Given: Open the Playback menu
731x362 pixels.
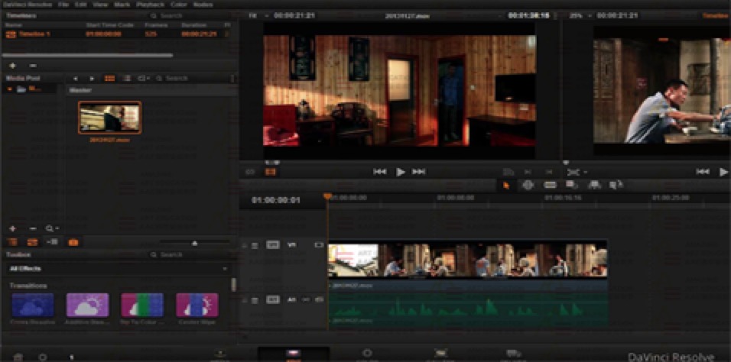Looking at the screenshot, I should [150, 5].
